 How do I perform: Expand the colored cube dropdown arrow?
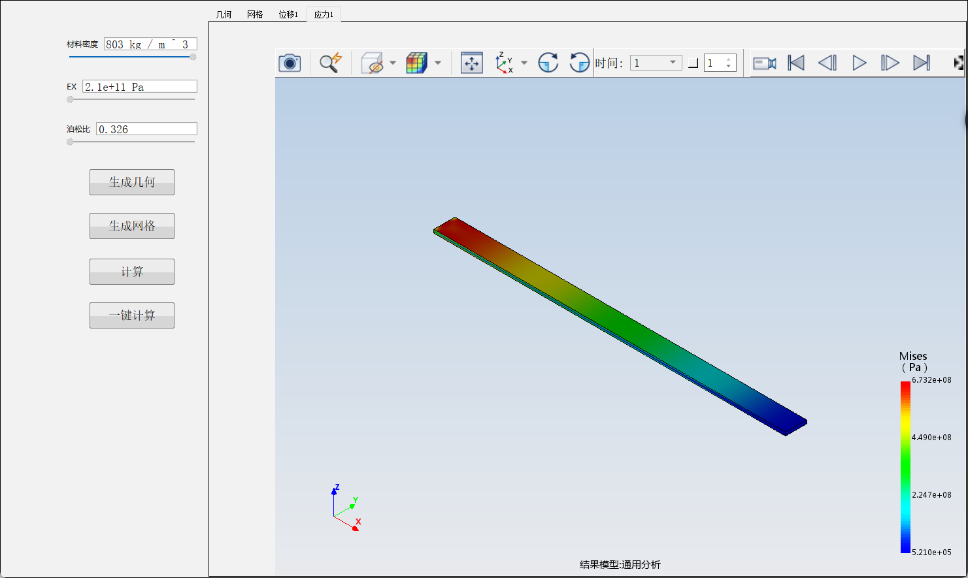pyautogui.click(x=438, y=63)
